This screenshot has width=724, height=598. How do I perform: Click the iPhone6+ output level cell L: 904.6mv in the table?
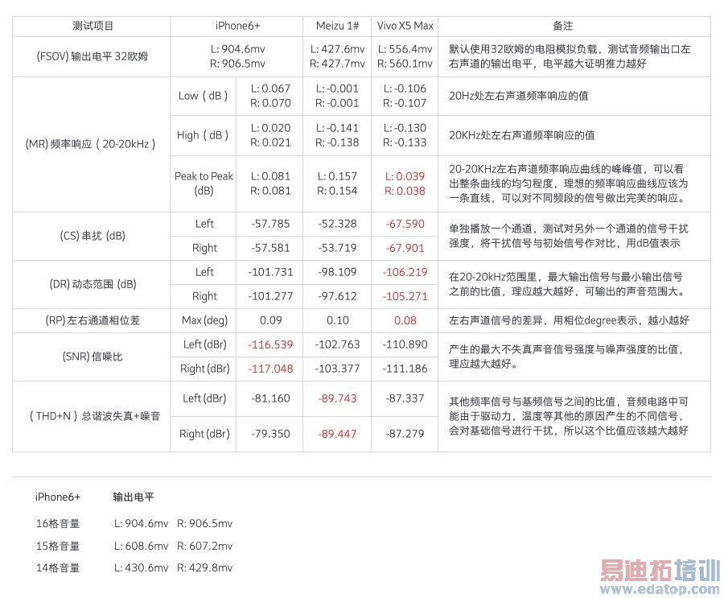coord(237,49)
